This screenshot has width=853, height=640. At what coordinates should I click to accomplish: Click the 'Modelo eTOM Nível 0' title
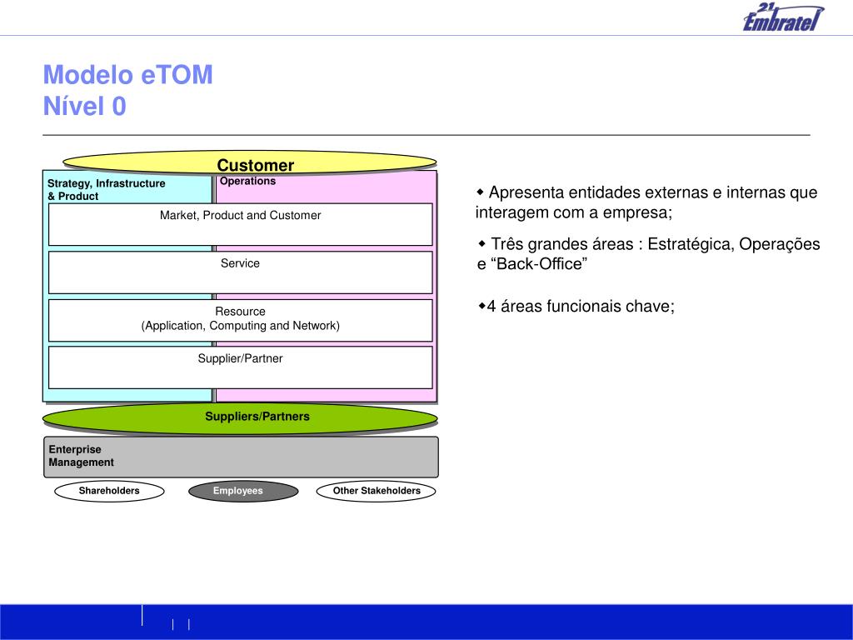[x=127, y=90]
